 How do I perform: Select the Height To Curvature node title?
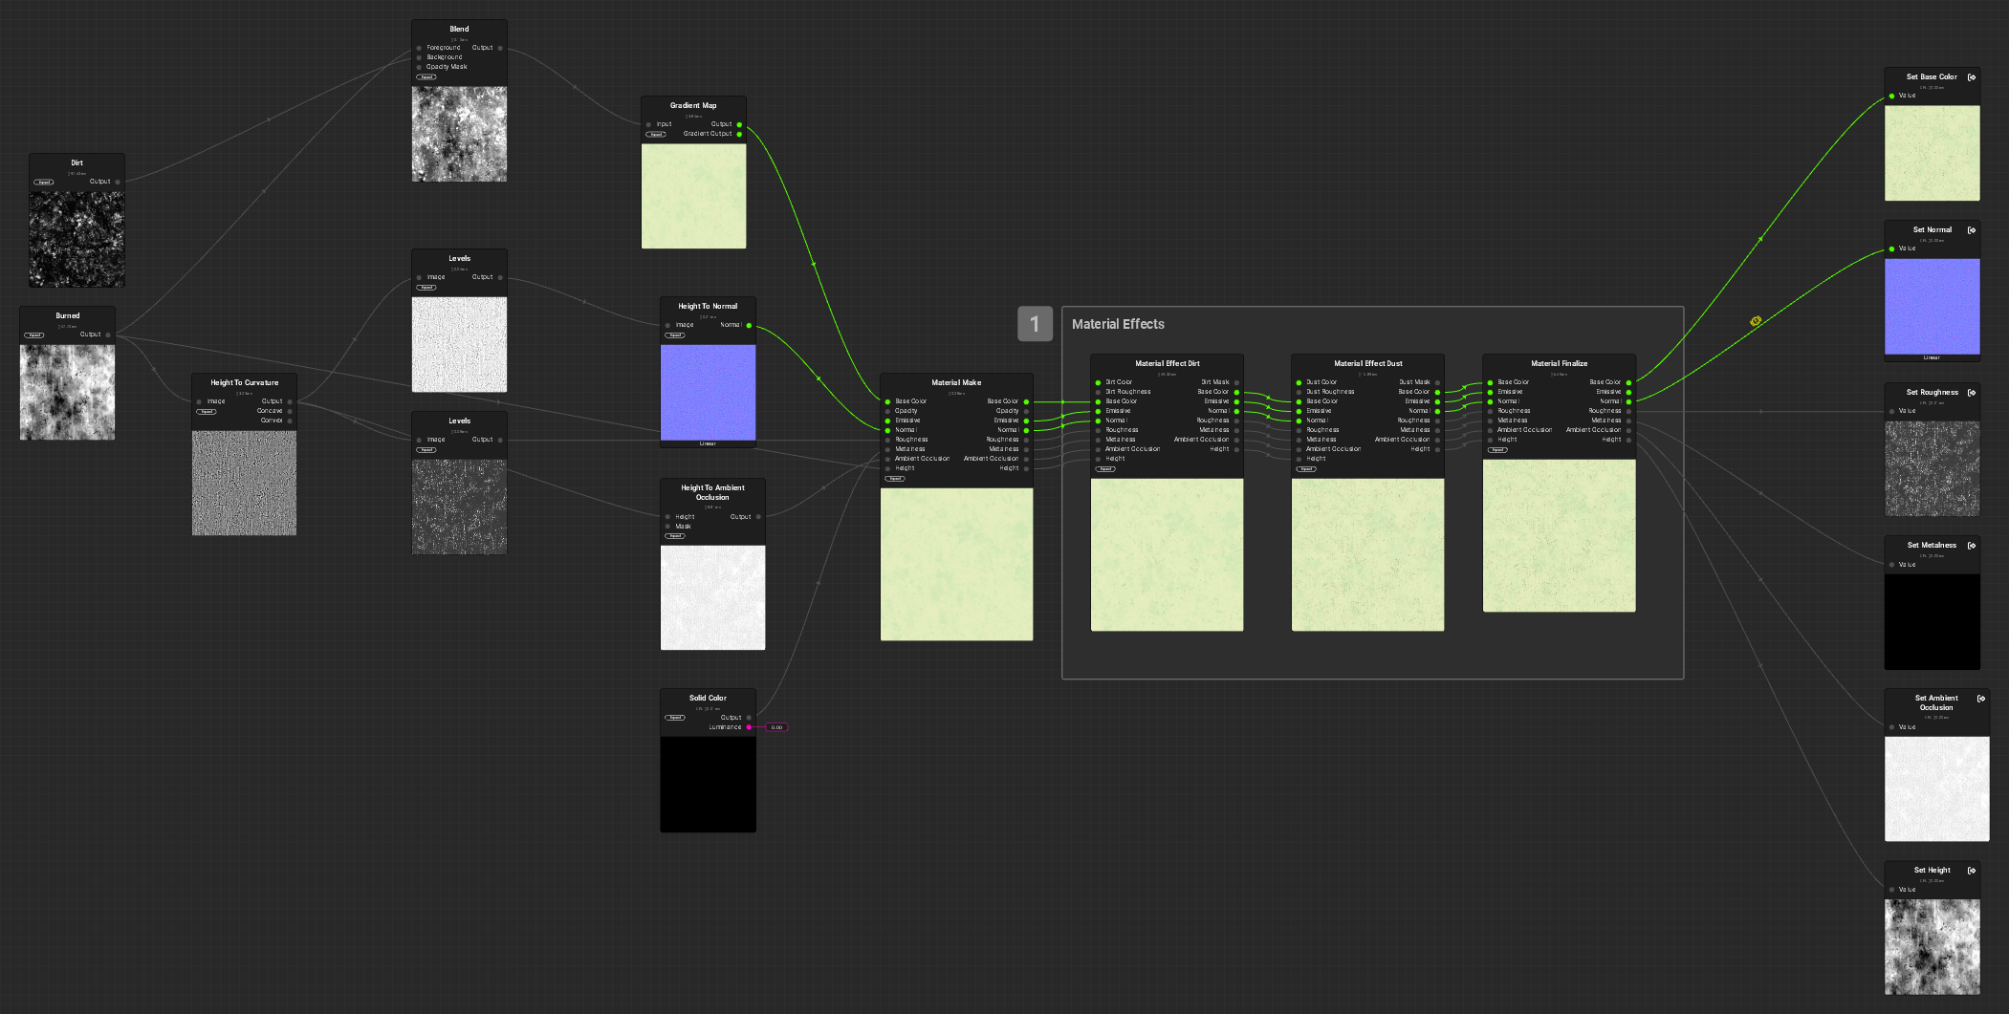pyautogui.click(x=245, y=382)
